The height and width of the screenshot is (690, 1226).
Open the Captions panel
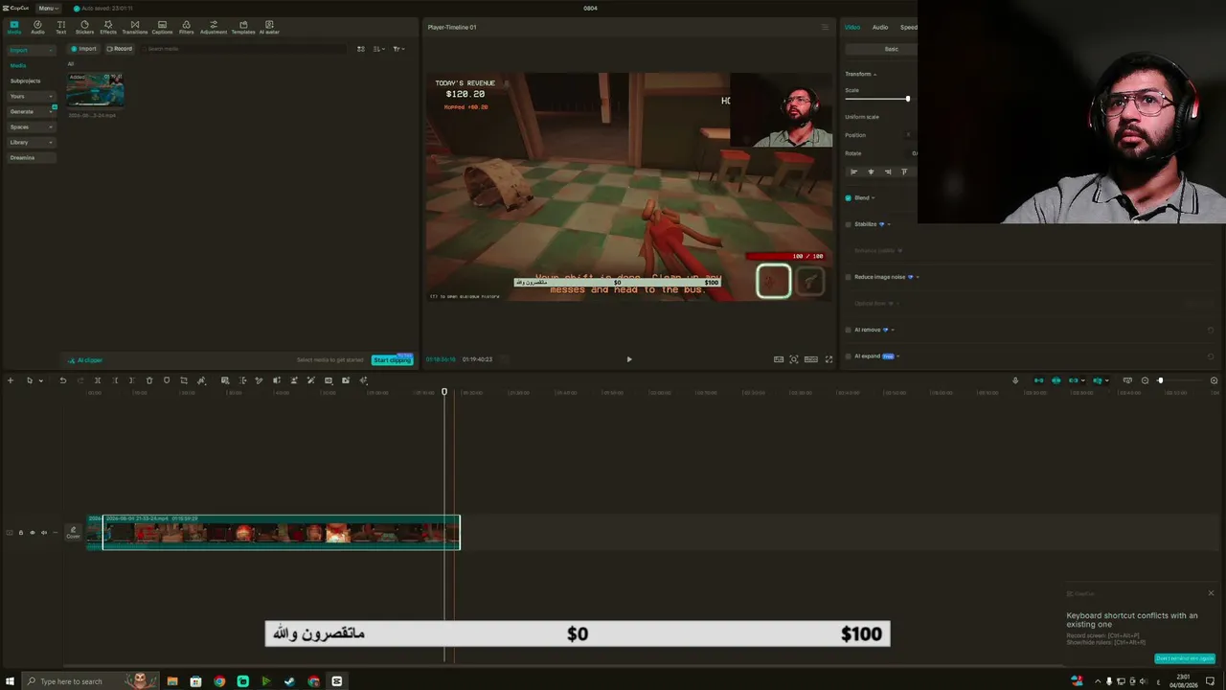point(162,27)
